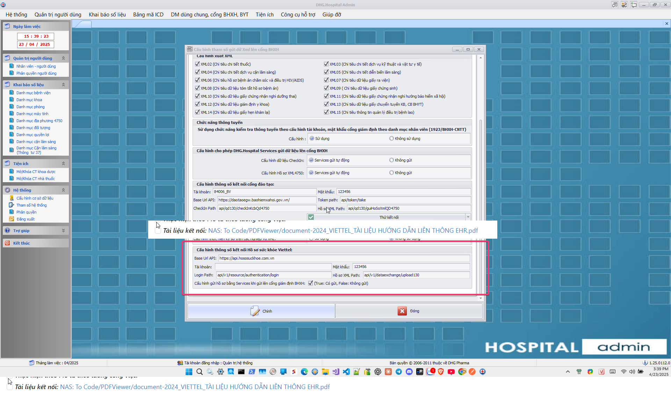The image size is (671, 395).
Task: Click the Chỉnh edit button
Action: point(261,311)
